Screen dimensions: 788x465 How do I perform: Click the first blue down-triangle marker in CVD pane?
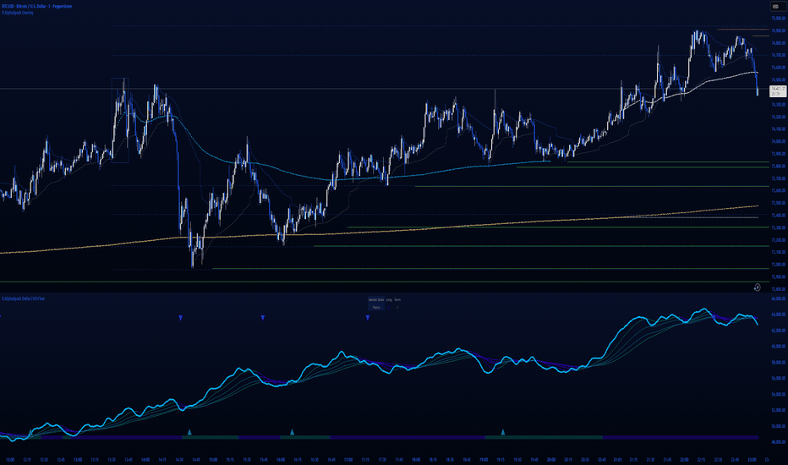[x=180, y=317]
